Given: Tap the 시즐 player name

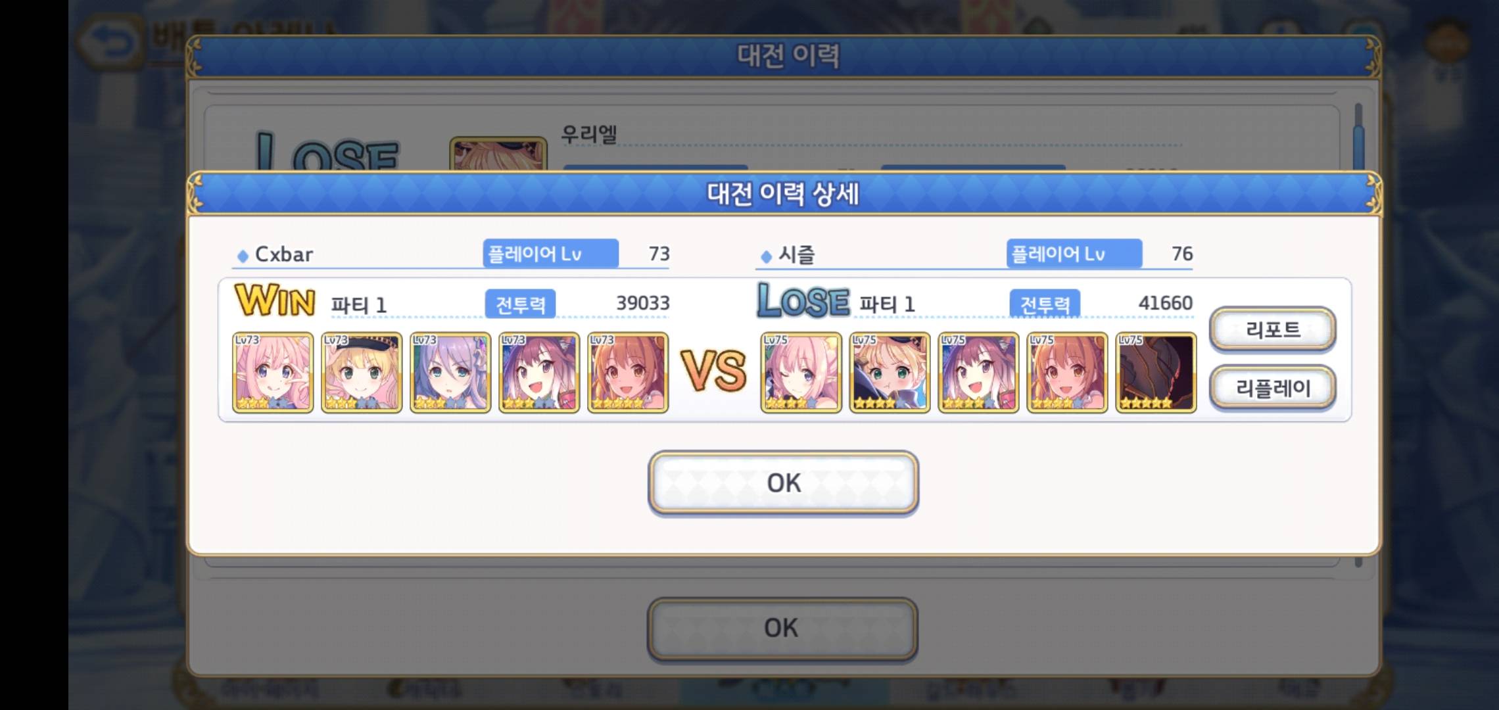Looking at the screenshot, I should [797, 254].
